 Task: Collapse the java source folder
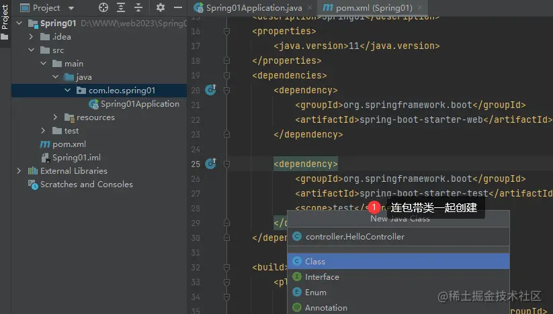(x=55, y=76)
